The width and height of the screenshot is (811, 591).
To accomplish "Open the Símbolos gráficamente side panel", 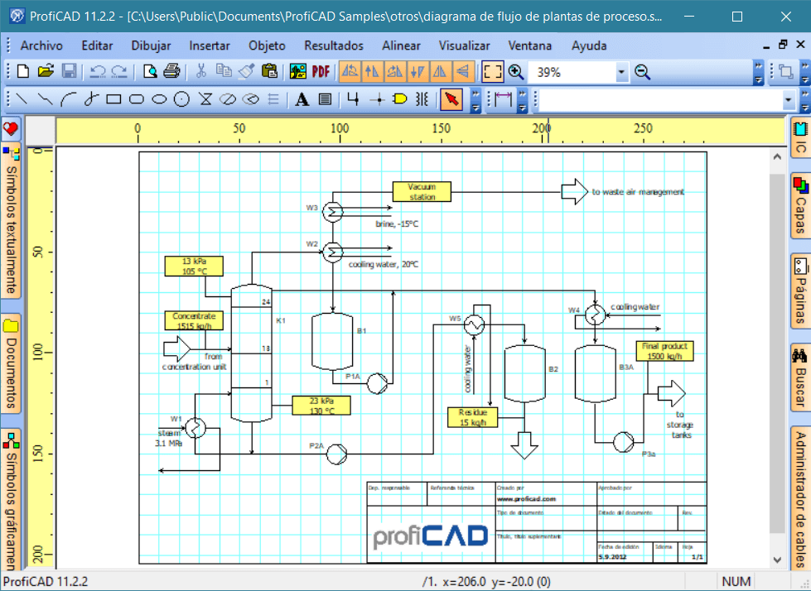I will pos(11,499).
